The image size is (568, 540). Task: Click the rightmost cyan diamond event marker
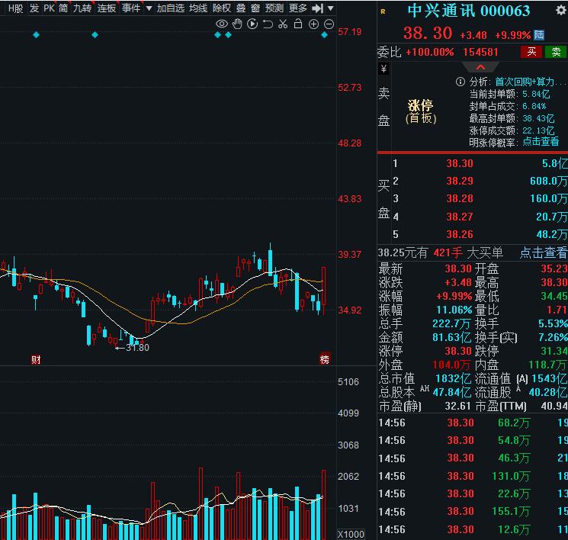coord(325,35)
